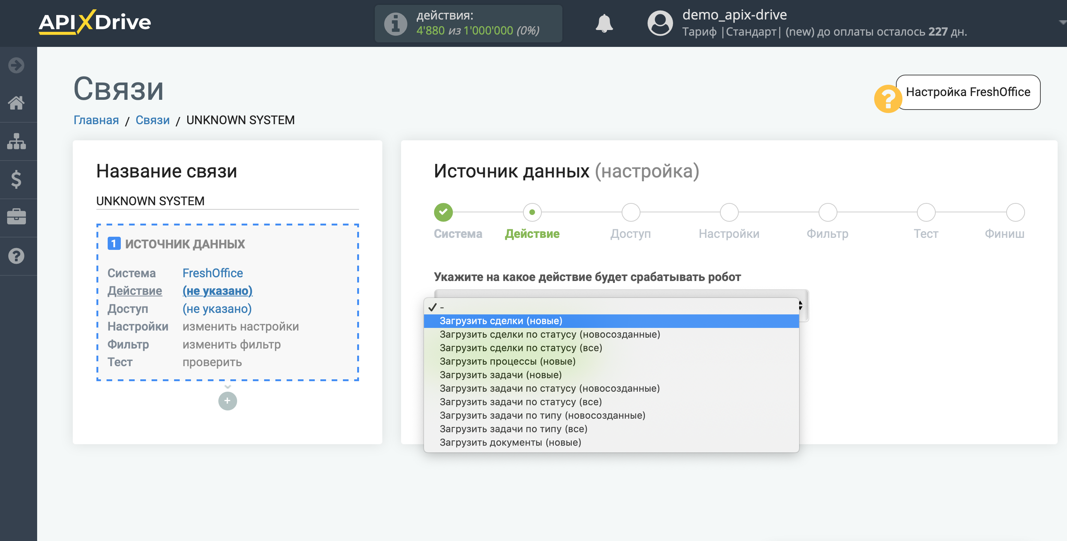Open the FreshOffice system link
1067x541 pixels.
[212, 273]
